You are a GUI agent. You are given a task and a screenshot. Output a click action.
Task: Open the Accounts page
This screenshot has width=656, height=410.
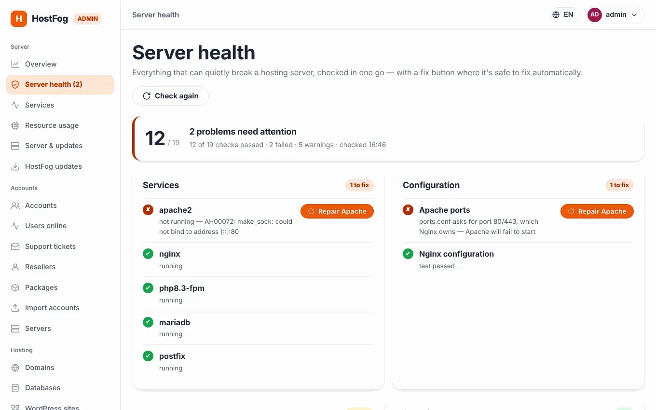60,205
